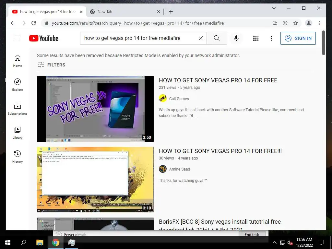Open muted volume tray icon
The width and height of the screenshot is (332, 249).
290,243
